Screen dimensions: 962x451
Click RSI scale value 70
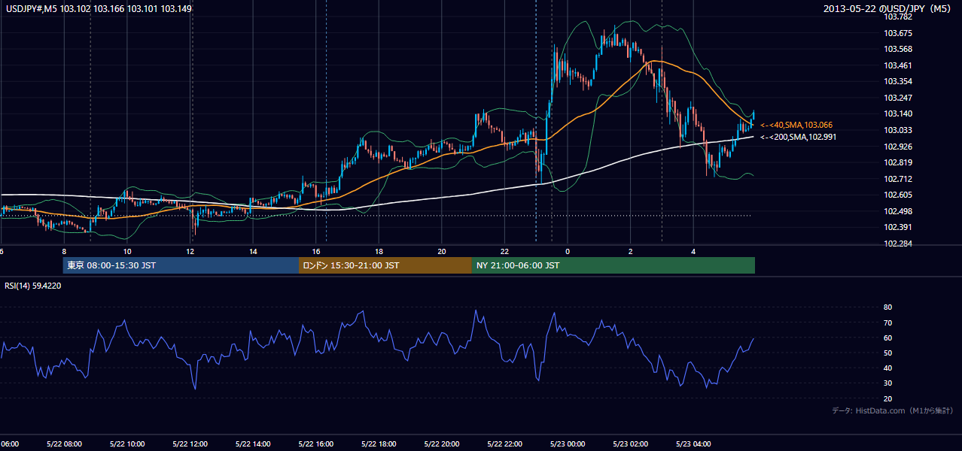coord(887,322)
